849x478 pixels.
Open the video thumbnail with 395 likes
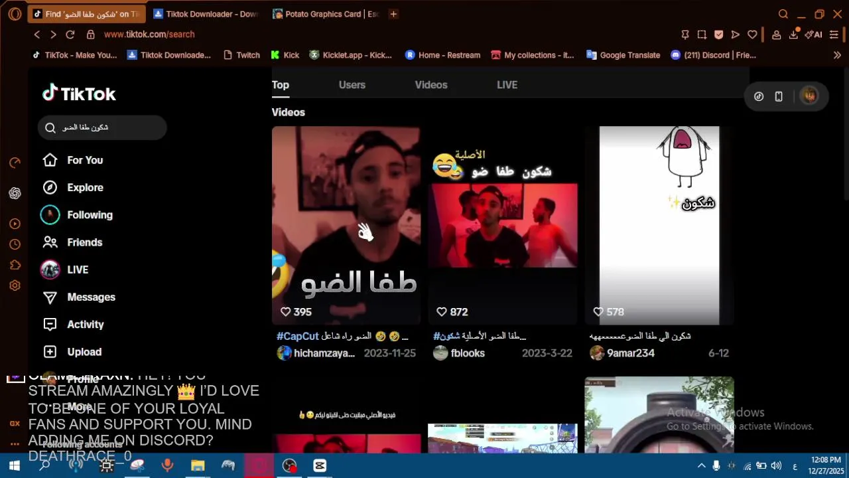[346, 226]
